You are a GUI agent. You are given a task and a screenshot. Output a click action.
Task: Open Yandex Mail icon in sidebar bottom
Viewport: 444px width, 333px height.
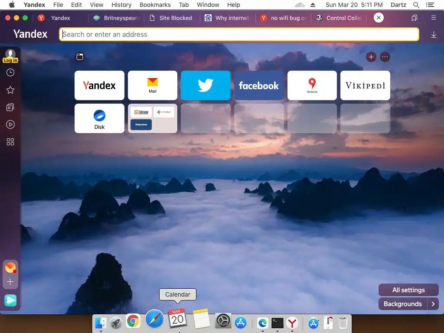coord(10,268)
